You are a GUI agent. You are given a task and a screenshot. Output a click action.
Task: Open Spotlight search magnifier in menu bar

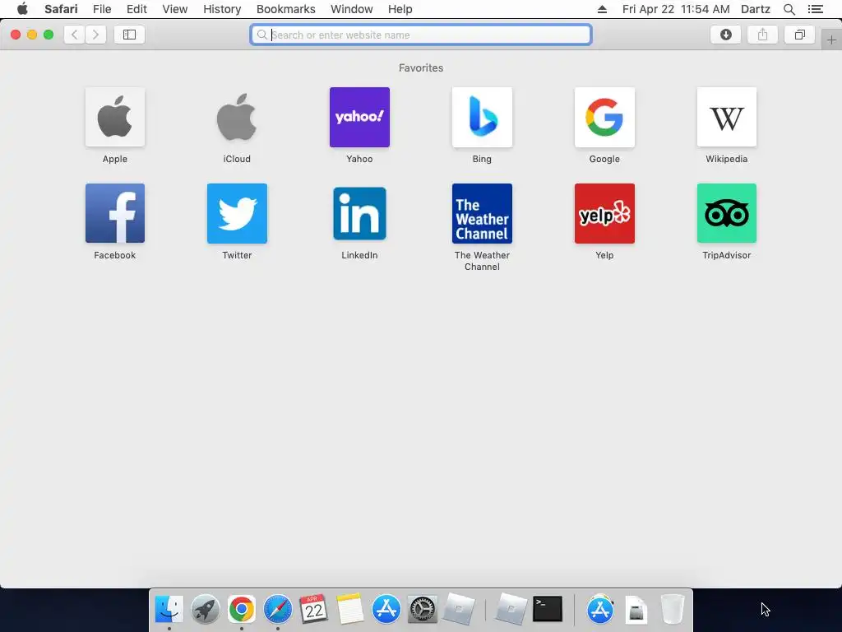(789, 9)
